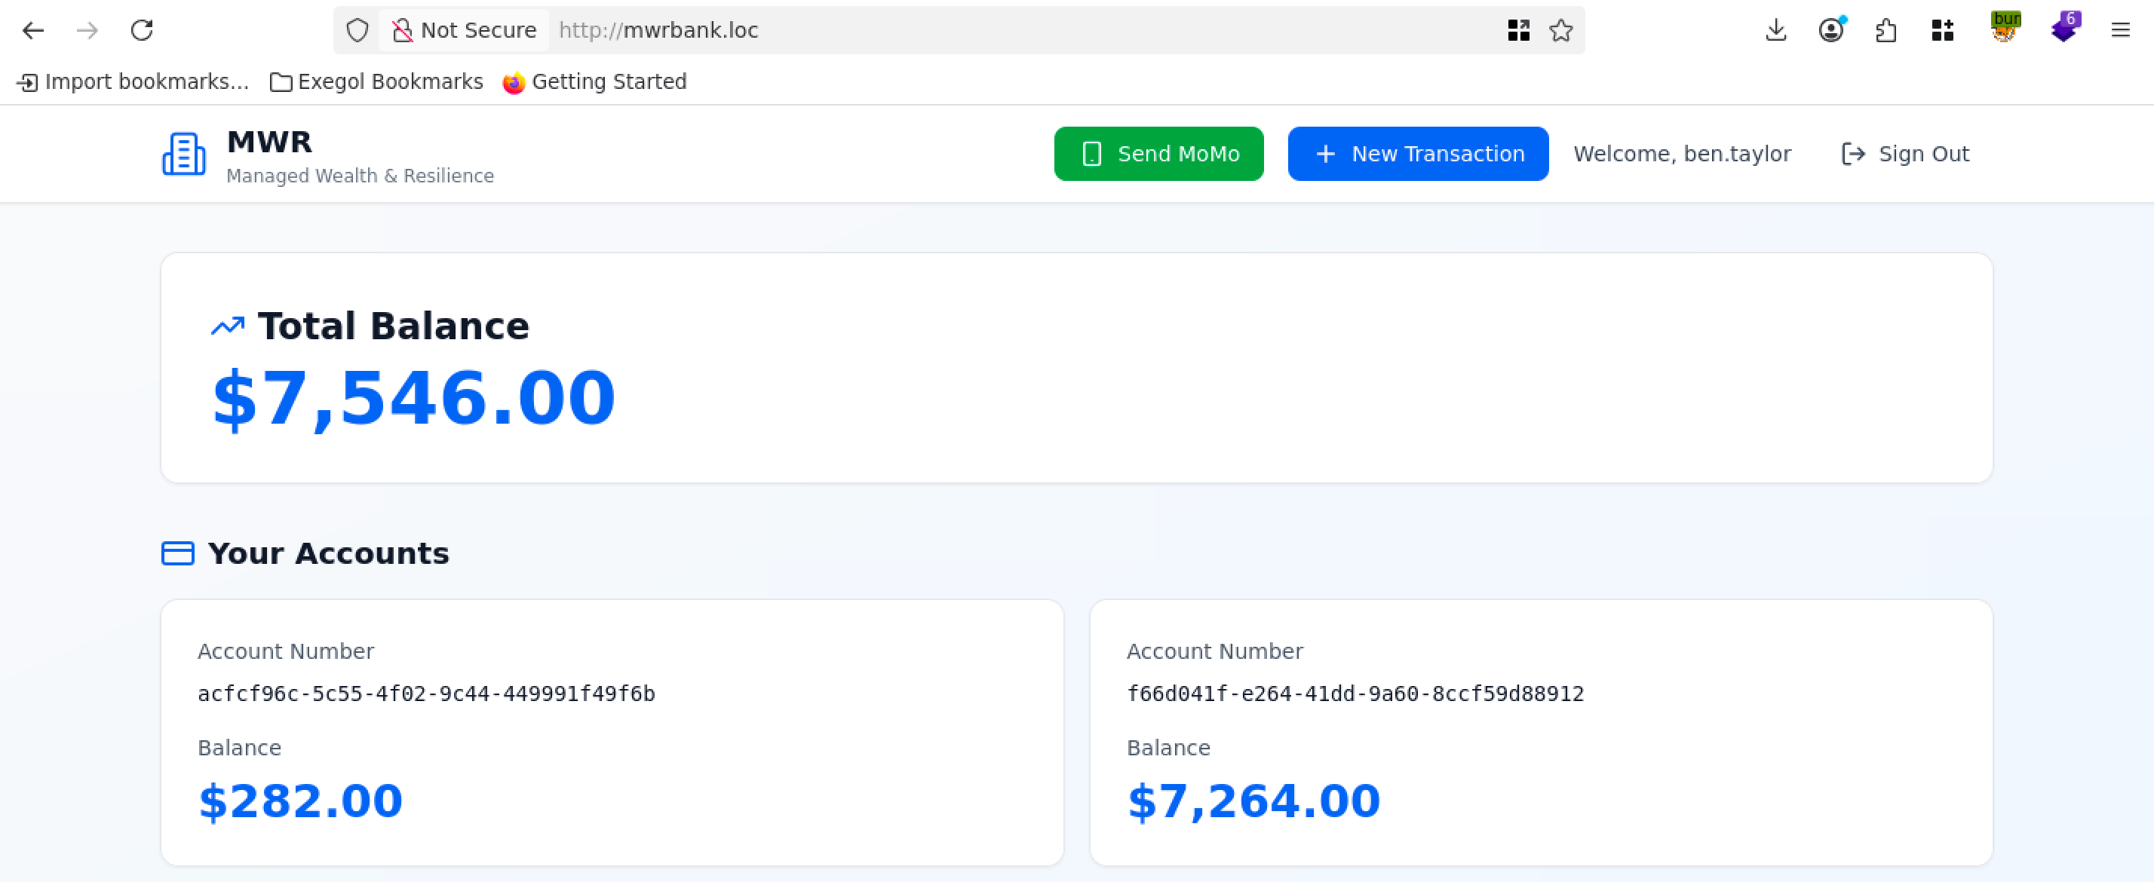This screenshot has height=882, width=2154.
Task: Click the browser back arrow
Action: [x=33, y=31]
